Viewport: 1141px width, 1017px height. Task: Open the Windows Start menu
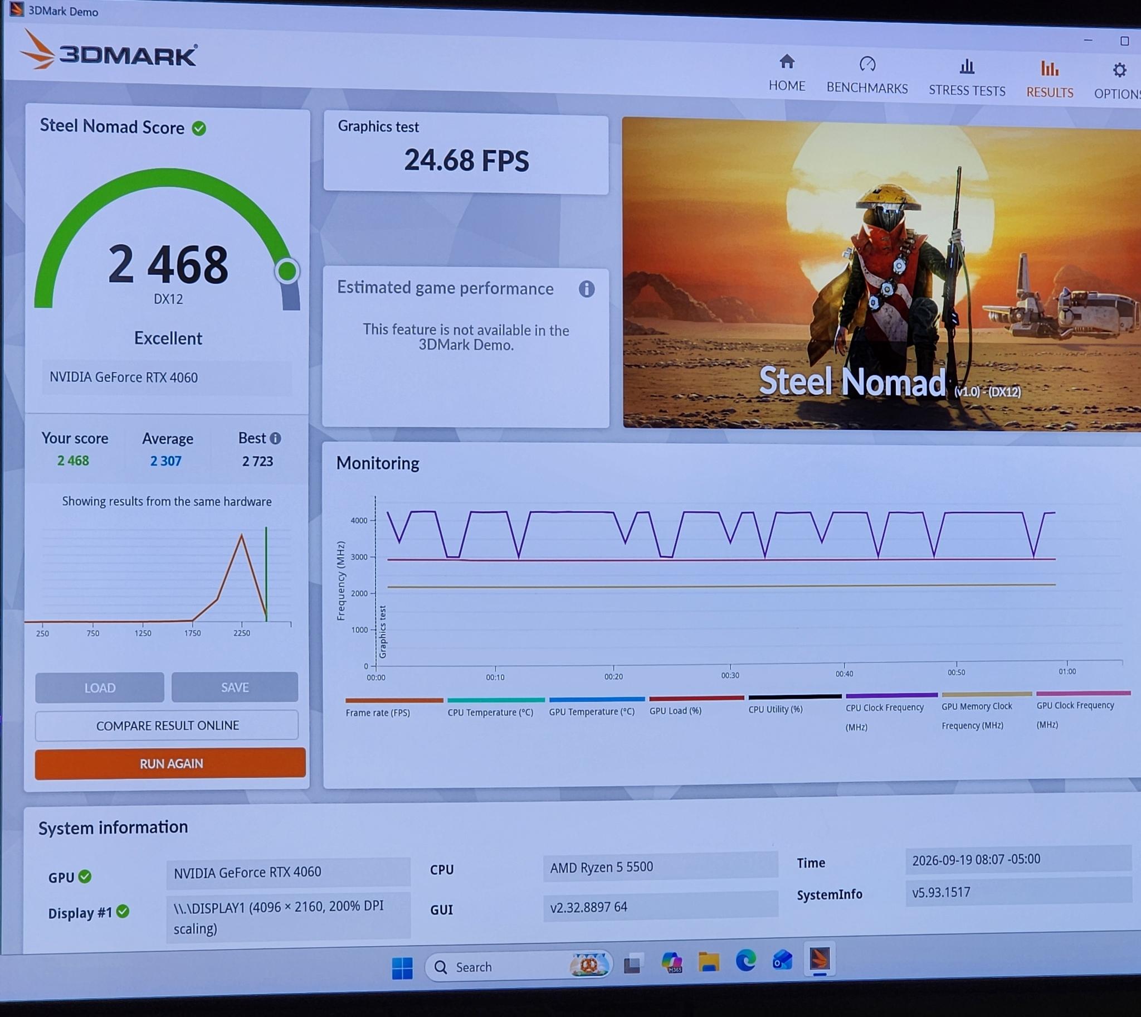[402, 968]
